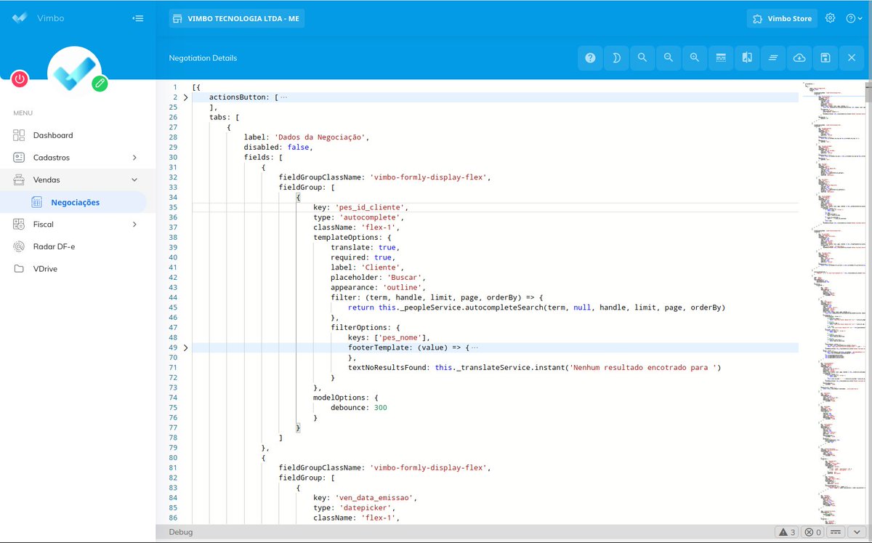
Task: Open the Vendas menu item
Action: click(47, 180)
